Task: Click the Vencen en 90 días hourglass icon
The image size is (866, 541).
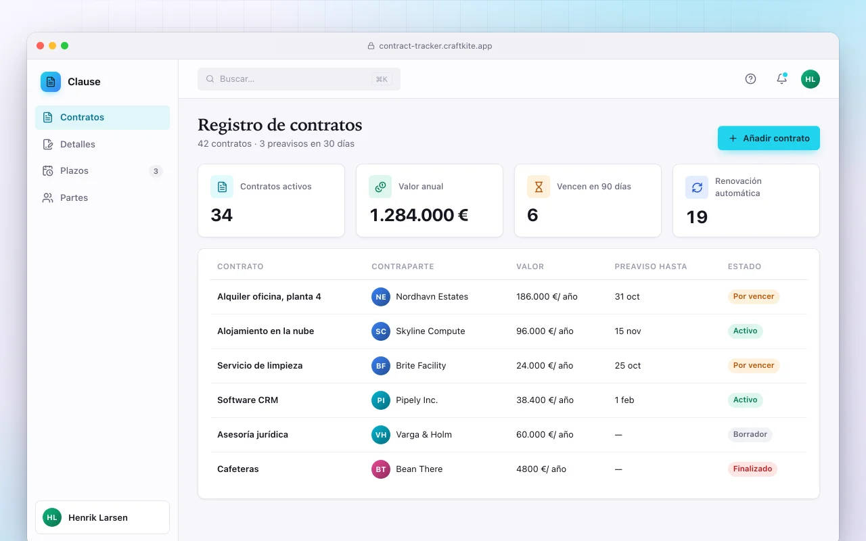Action: tap(539, 187)
